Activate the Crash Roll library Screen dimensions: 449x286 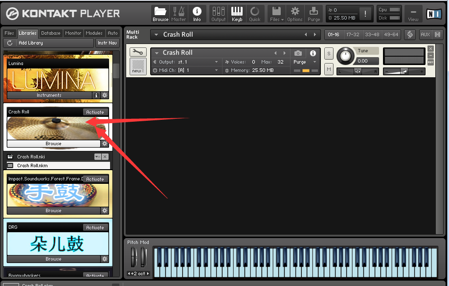[95, 112]
